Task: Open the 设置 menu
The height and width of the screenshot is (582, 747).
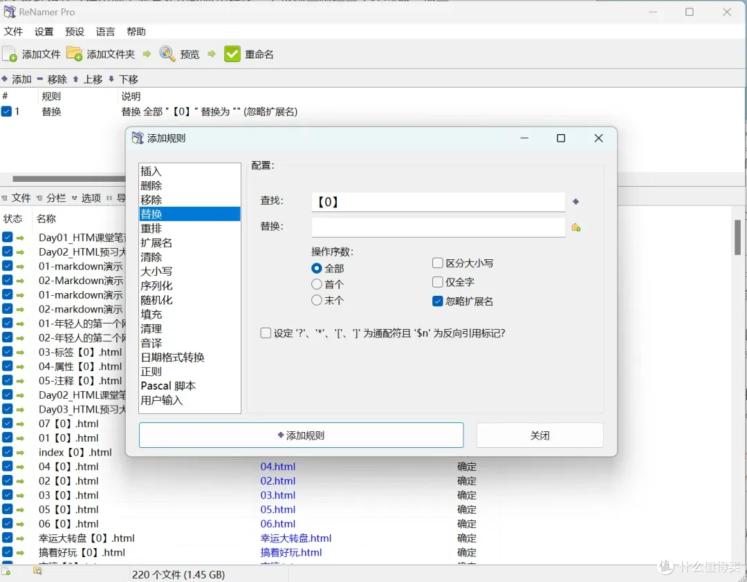Action: click(44, 31)
